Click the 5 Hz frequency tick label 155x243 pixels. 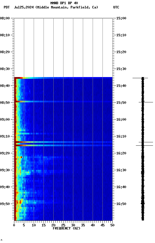24,225
